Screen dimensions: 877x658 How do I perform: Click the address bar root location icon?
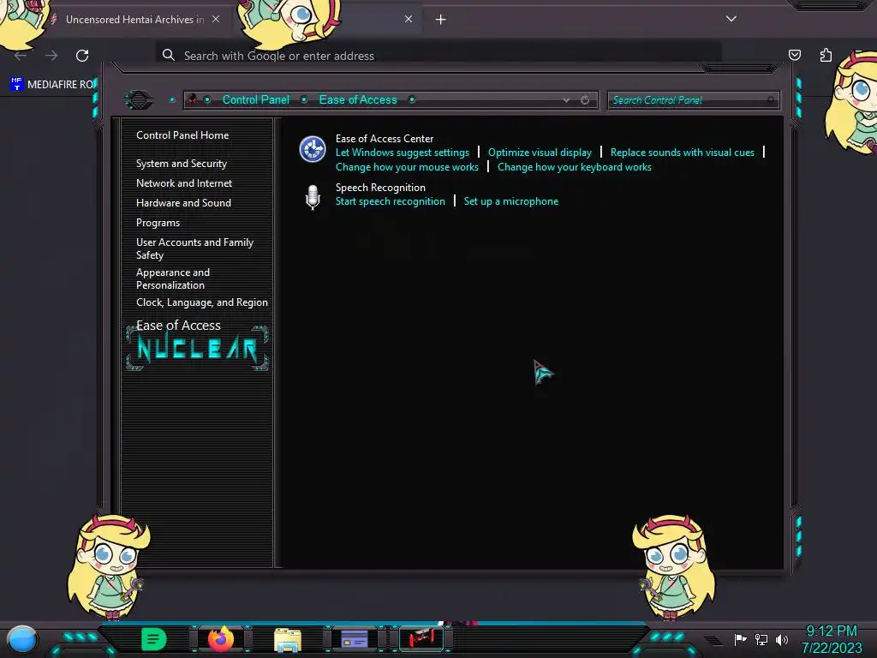pos(193,99)
